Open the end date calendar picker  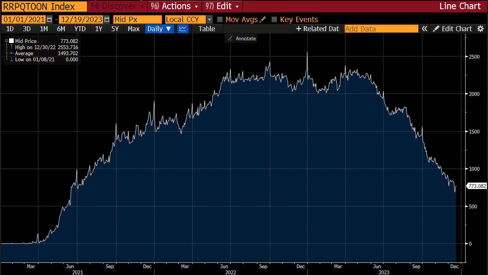click(x=107, y=19)
